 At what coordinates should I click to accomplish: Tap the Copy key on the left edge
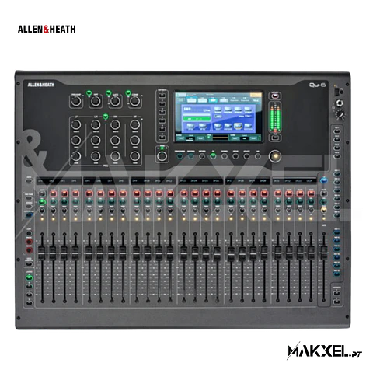click(29, 234)
